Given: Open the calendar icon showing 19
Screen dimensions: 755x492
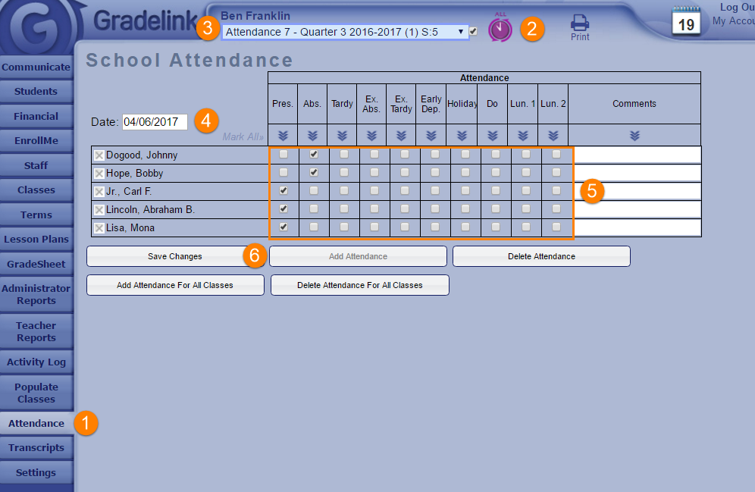Looking at the screenshot, I should coord(687,23).
